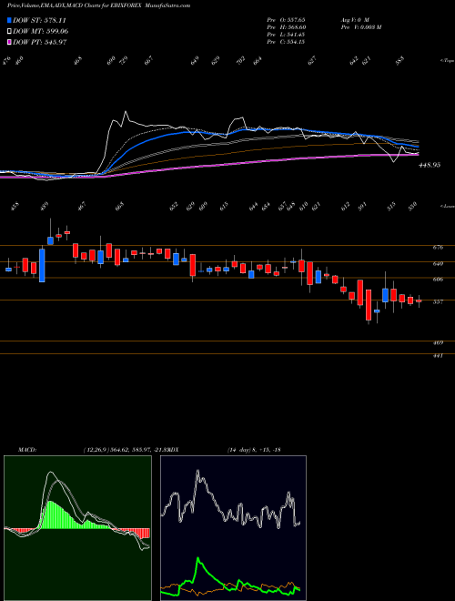
Task: Select the 'DOW PT: 545.97' legend text
Action: [39, 42]
